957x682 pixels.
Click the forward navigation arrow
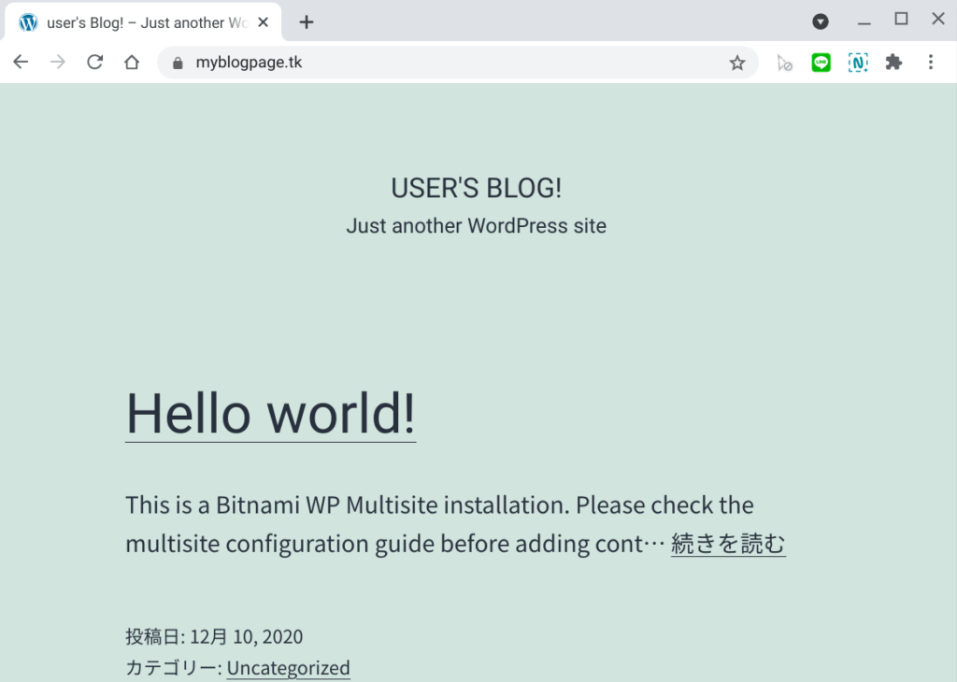(58, 63)
